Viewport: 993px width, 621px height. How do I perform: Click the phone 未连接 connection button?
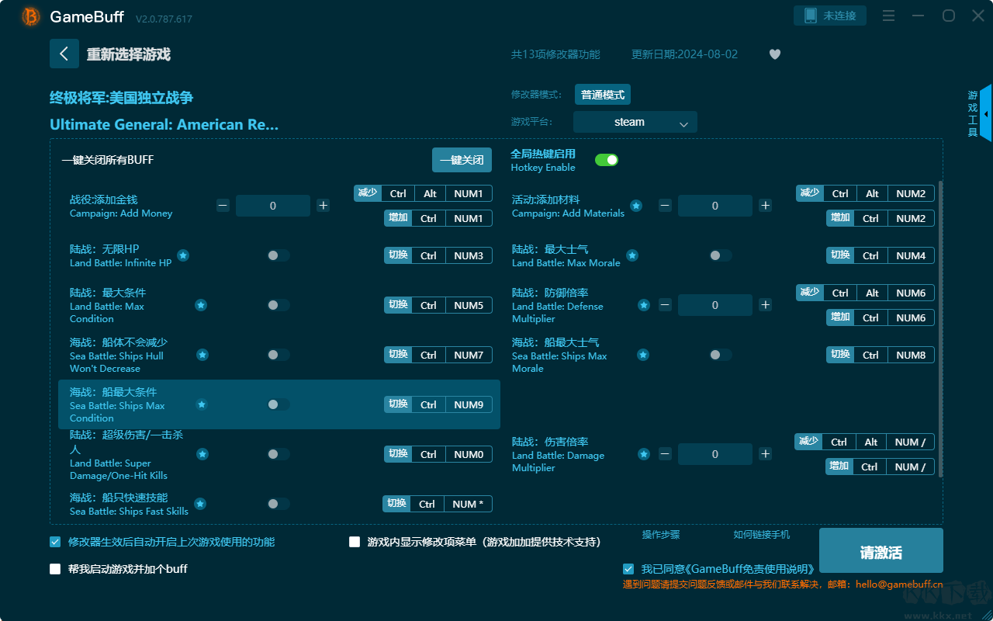830,16
